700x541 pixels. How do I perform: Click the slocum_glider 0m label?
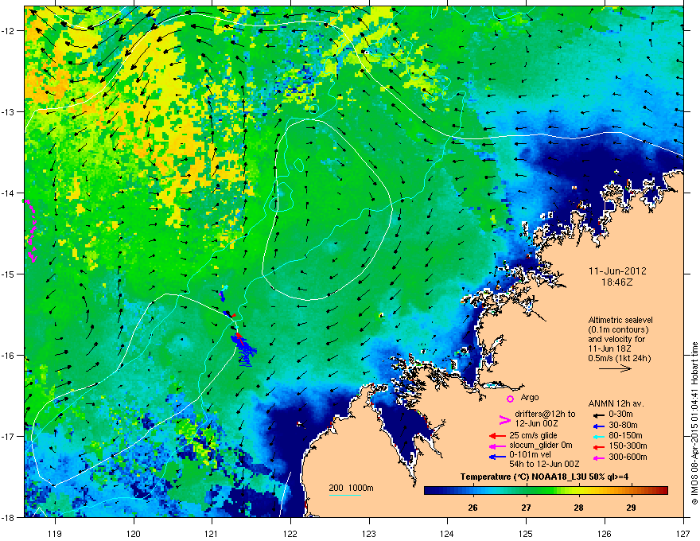pos(541,446)
